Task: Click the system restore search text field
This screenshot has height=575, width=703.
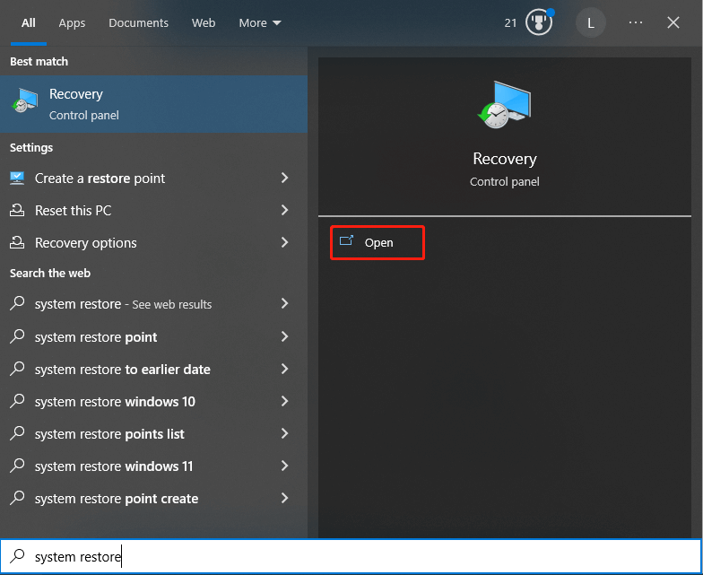Action: 359,557
